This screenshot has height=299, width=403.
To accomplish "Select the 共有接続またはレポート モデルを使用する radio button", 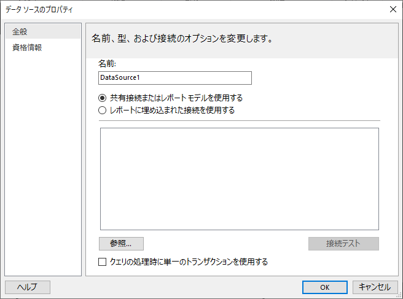I will coord(103,98).
